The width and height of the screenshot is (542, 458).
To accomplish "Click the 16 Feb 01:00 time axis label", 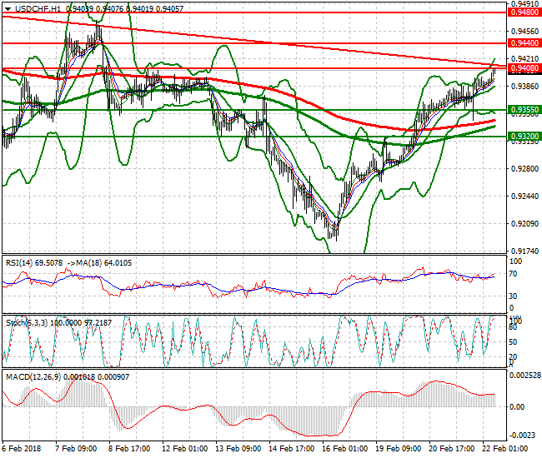I will (x=344, y=449).
